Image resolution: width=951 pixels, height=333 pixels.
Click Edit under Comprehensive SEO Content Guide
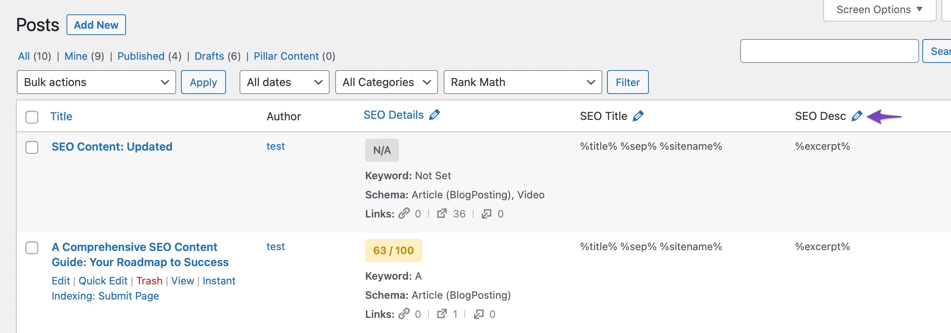pos(61,281)
